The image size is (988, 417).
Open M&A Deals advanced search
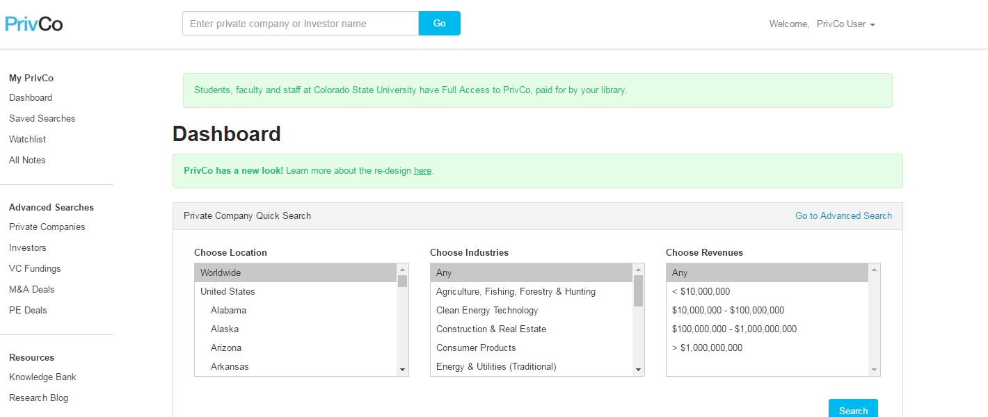32,290
